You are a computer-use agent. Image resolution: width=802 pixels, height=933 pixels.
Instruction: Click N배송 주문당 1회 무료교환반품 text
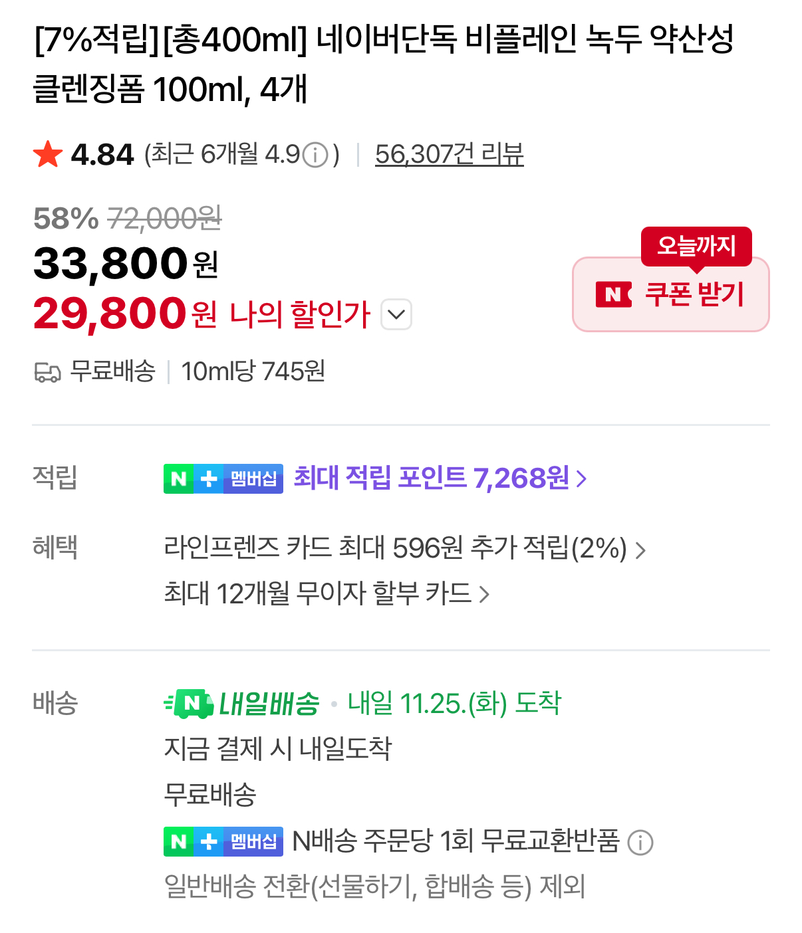pyautogui.click(x=456, y=841)
